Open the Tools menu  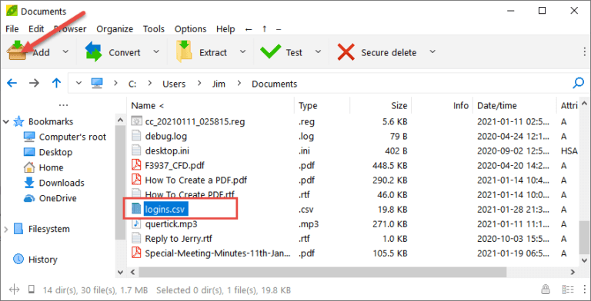point(153,29)
